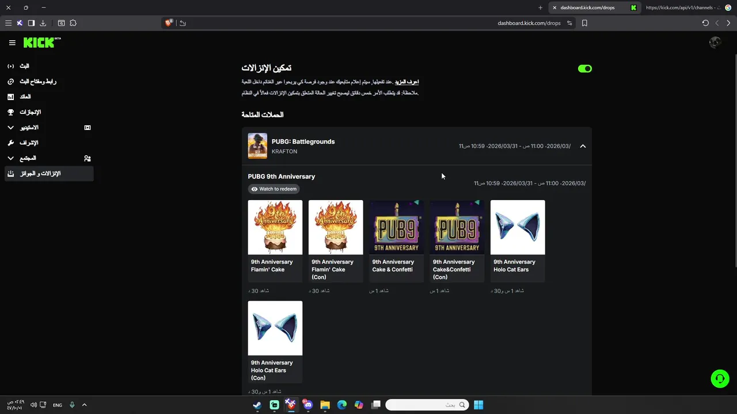Screen dimensions: 737x414
Task: Toggle Kick dashboard sidebar hamburger
Action: [12, 43]
